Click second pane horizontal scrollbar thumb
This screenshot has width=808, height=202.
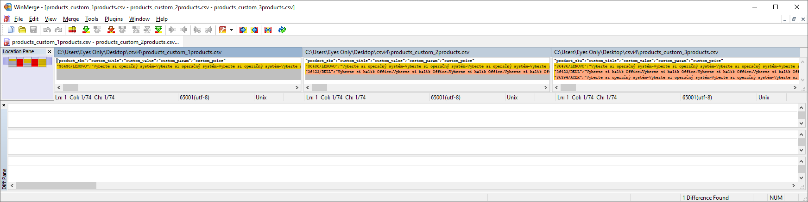(x=319, y=87)
